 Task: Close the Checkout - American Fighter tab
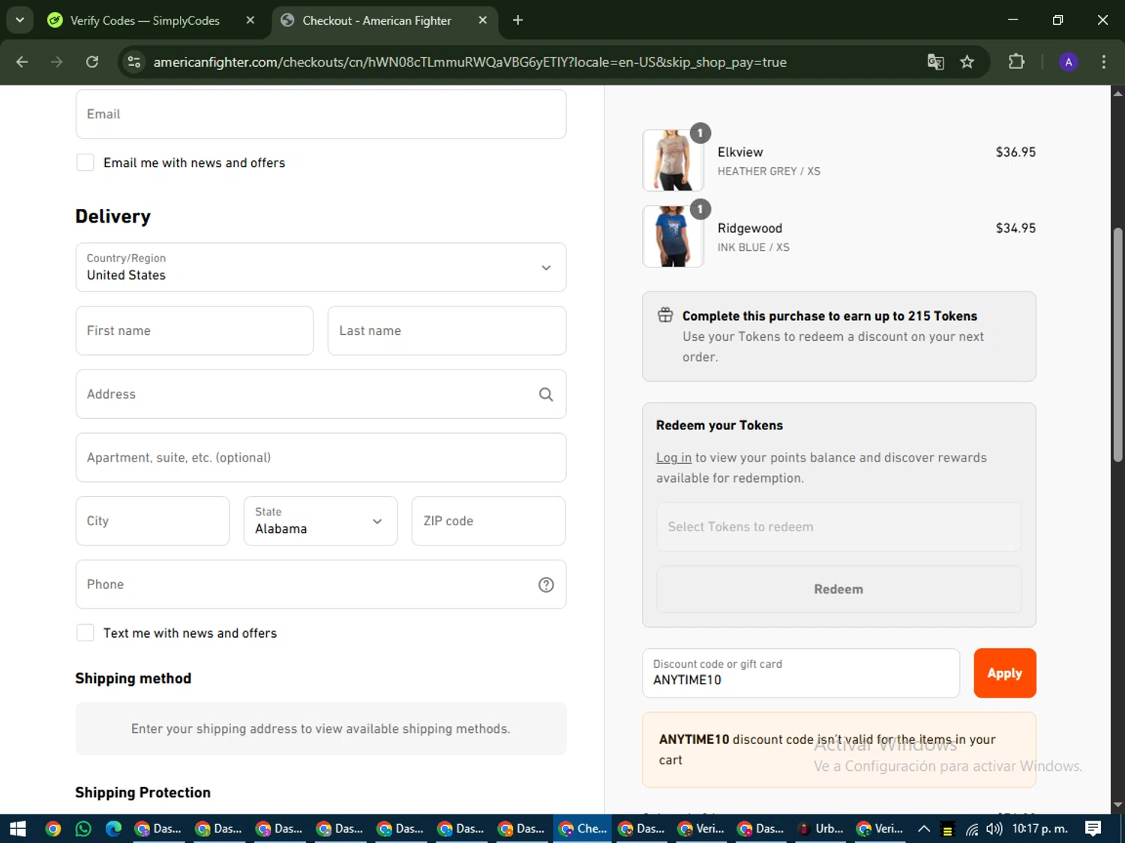(483, 20)
